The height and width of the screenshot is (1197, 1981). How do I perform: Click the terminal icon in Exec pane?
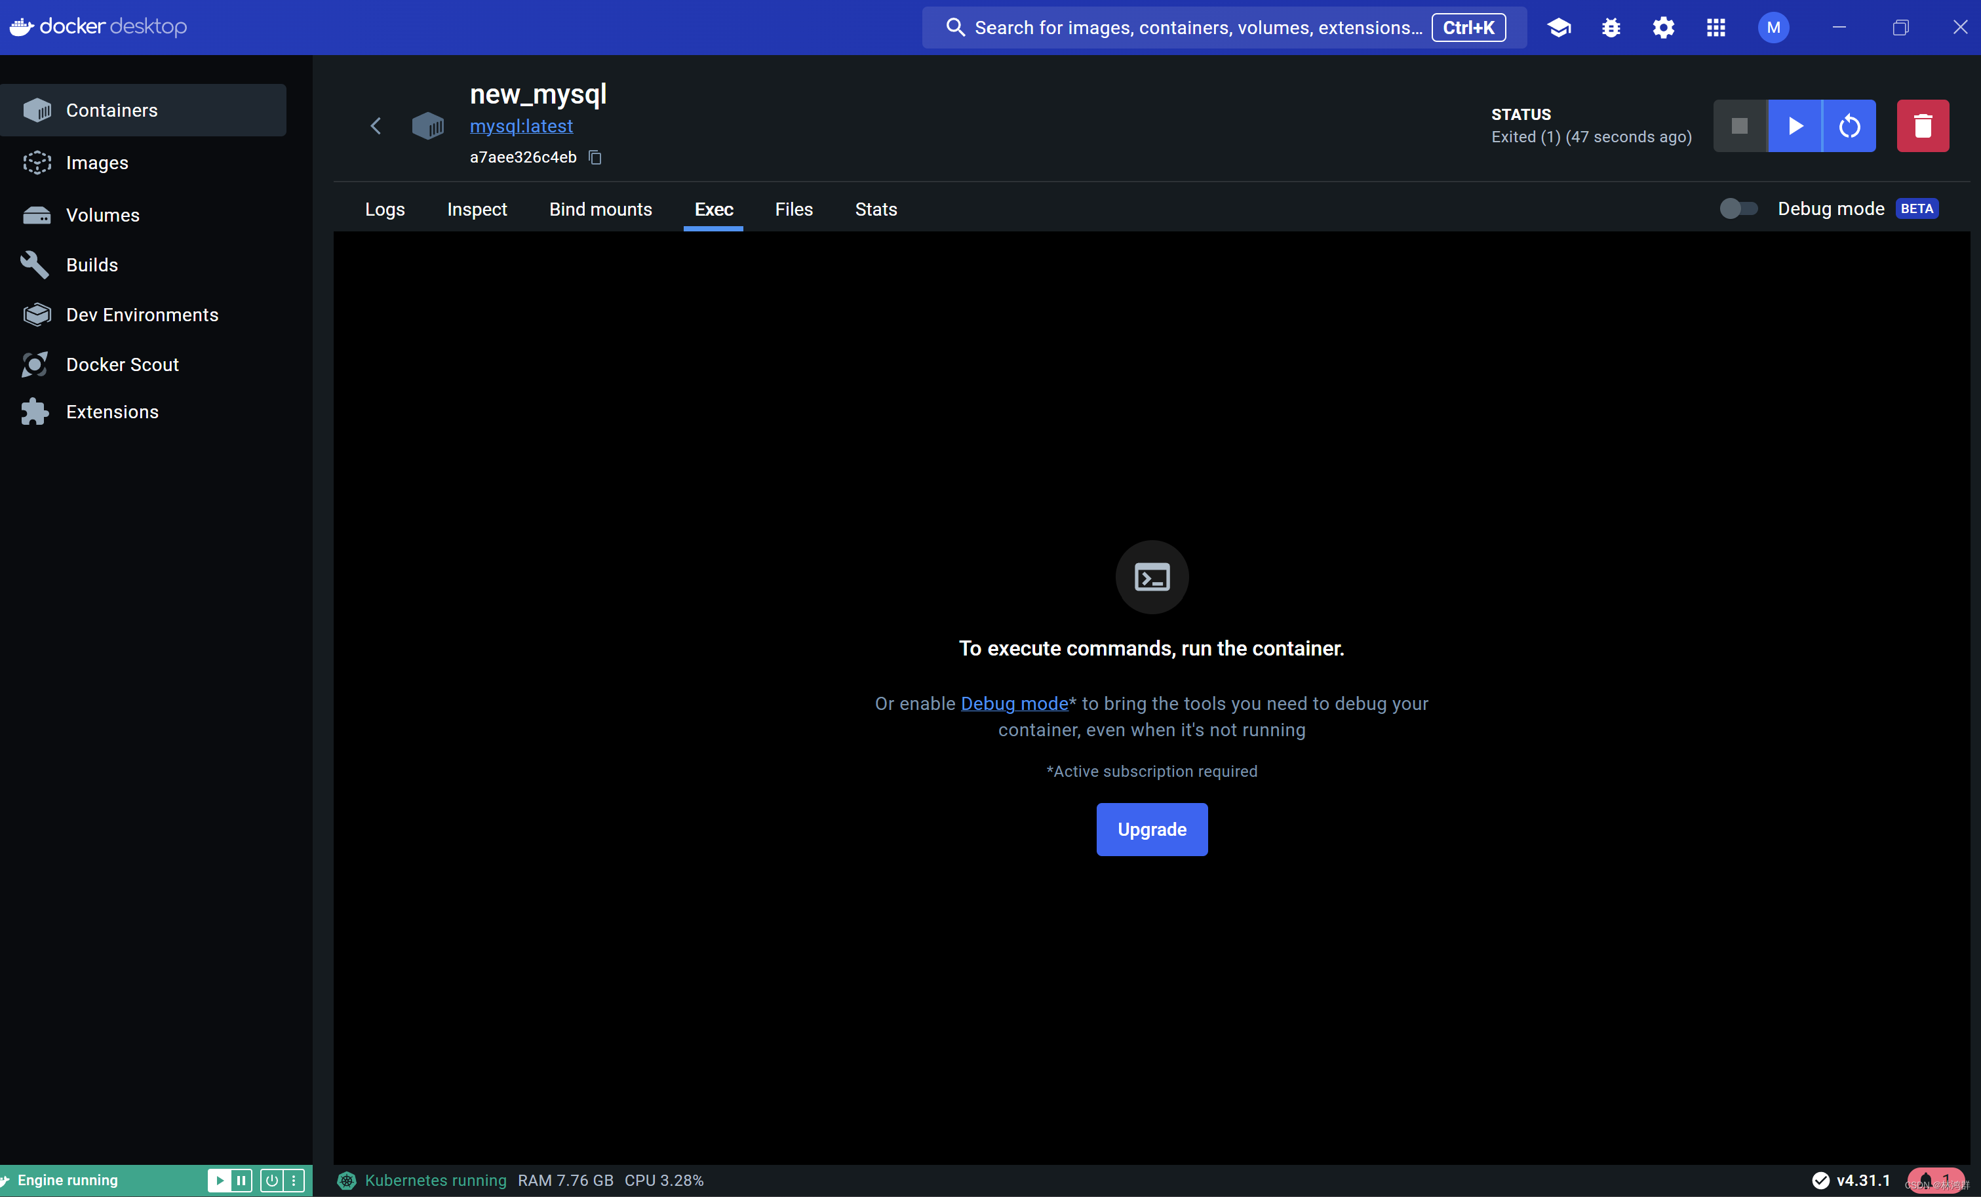tap(1151, 578)
